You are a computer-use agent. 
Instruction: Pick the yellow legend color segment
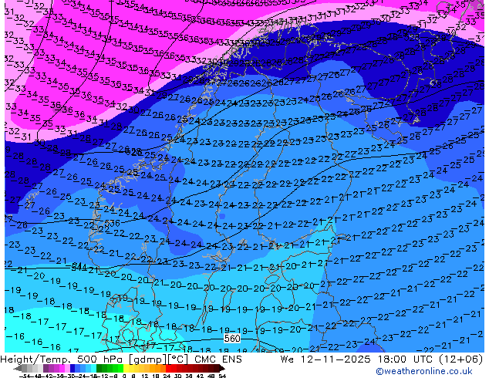click(x=126, y=368)
